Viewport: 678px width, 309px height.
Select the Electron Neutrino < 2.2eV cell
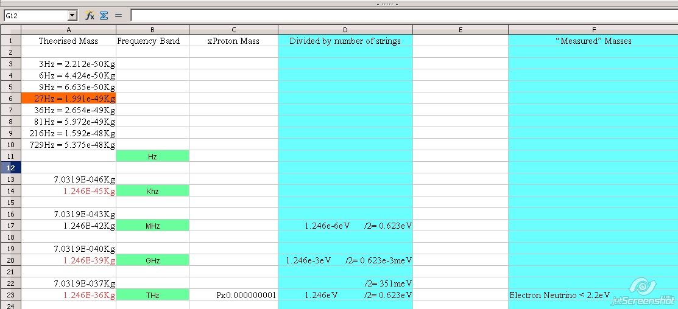click(559, 295)
